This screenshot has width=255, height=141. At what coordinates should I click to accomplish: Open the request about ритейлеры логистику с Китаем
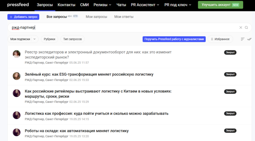pyautogui.click(x=98, y=94)
